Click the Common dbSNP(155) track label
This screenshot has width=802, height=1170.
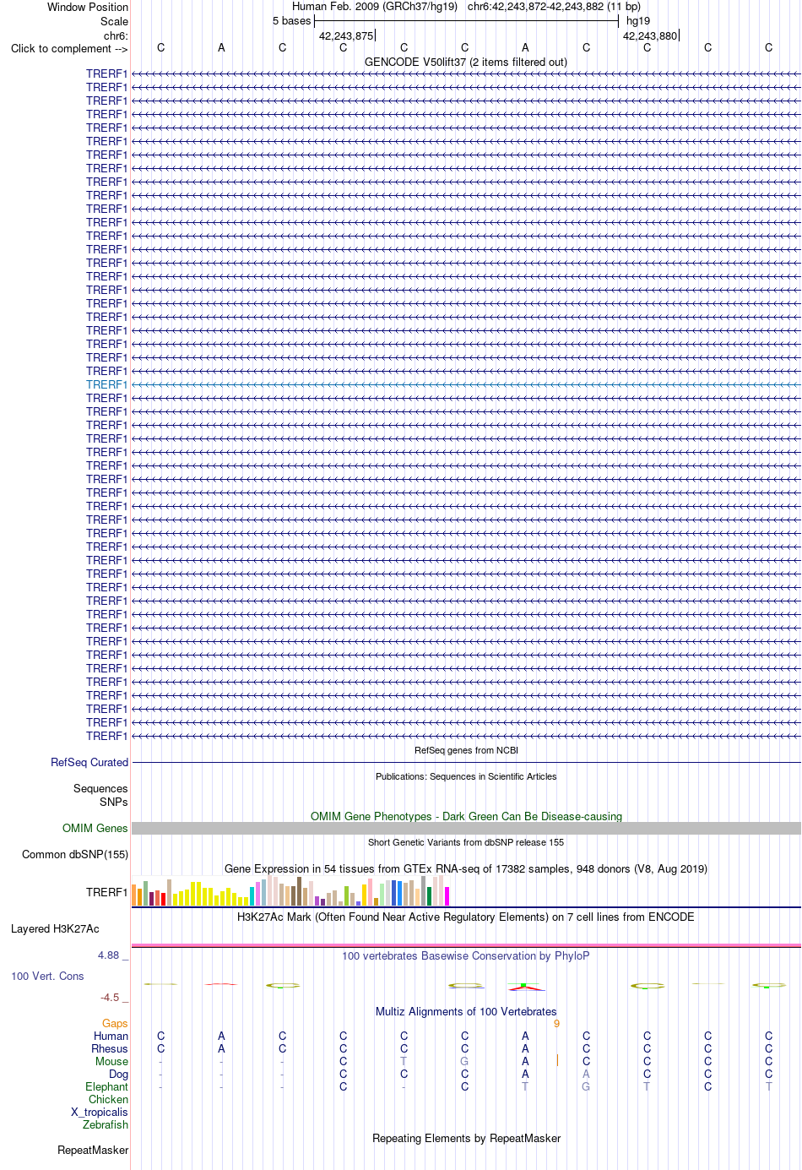coord(75,854)
